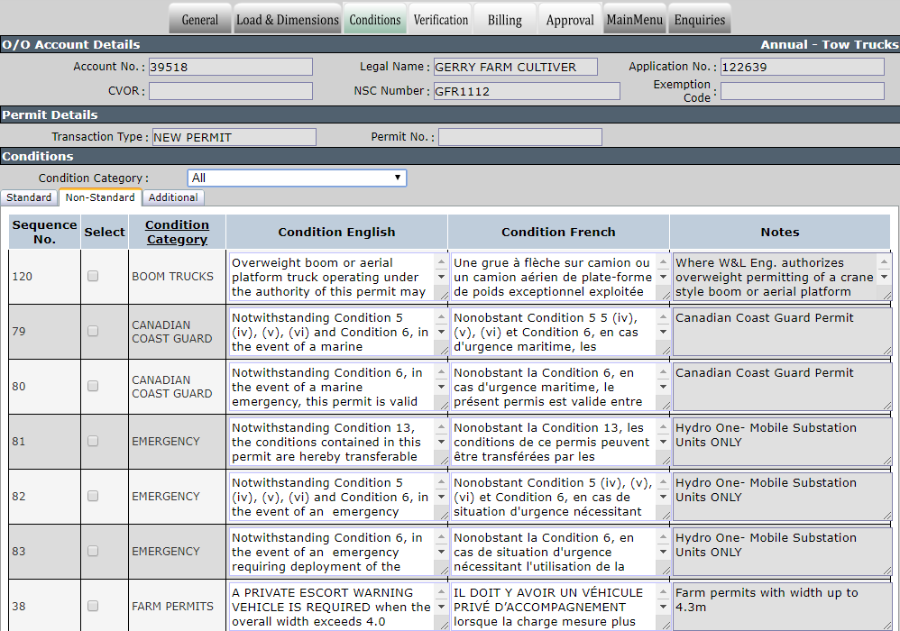This screenshot has height=631, width=900.
Task: Click the MainMenu button
Action: point(635,20)
